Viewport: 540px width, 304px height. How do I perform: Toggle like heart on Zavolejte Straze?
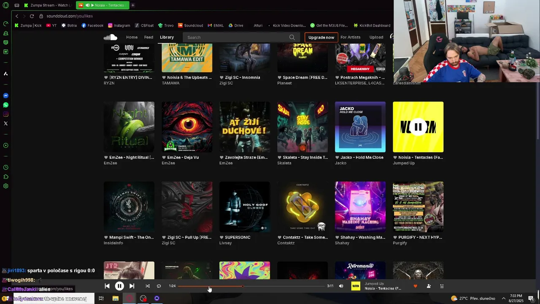(x=221, y=157)
